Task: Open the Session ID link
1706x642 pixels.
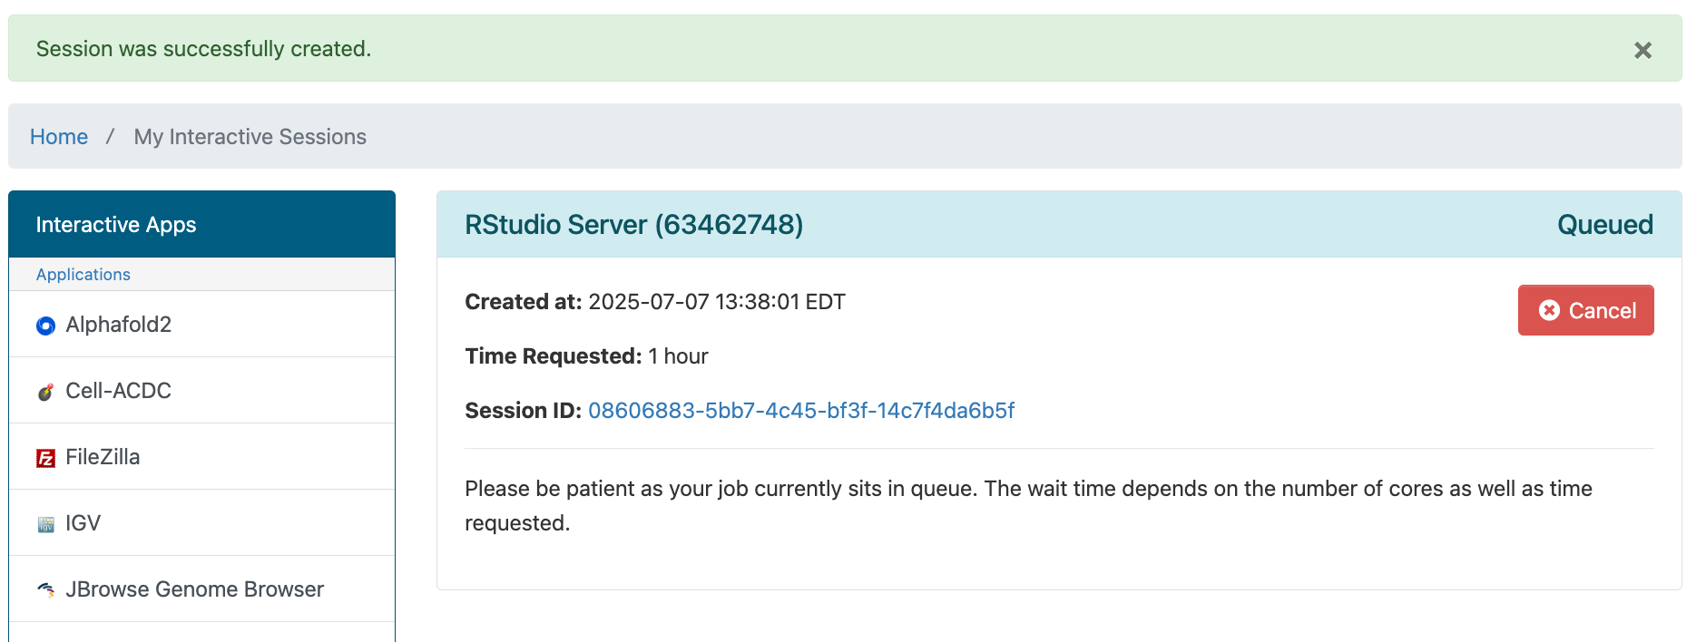Action: pyautogui.click(x=801, y=411)
